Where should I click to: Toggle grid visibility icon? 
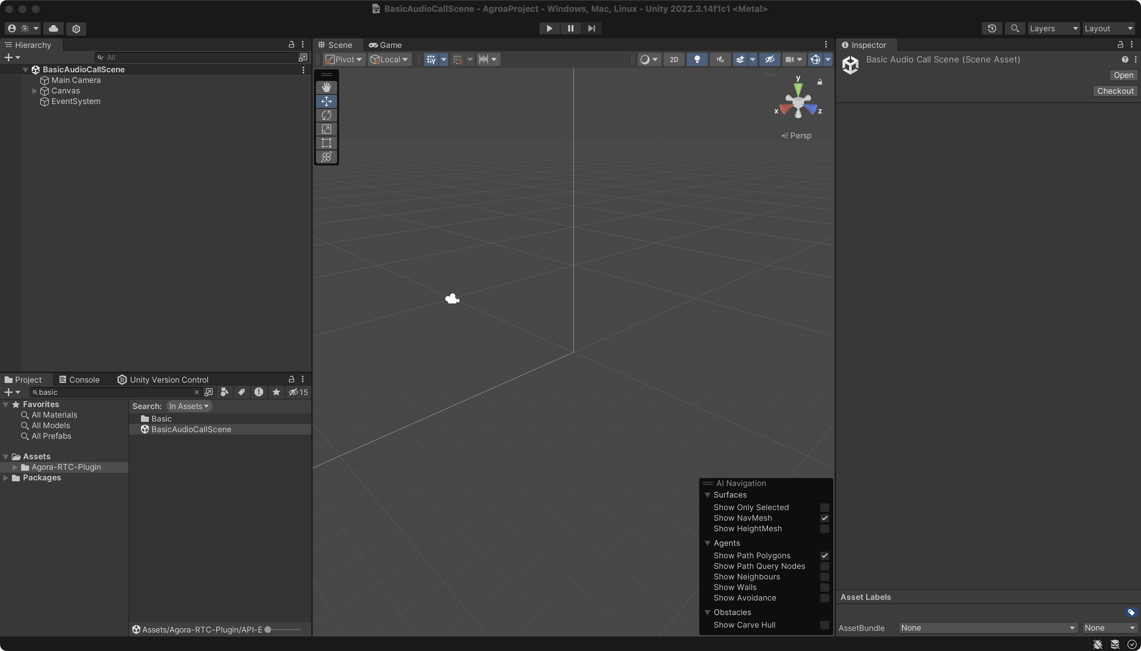(431, 59)
